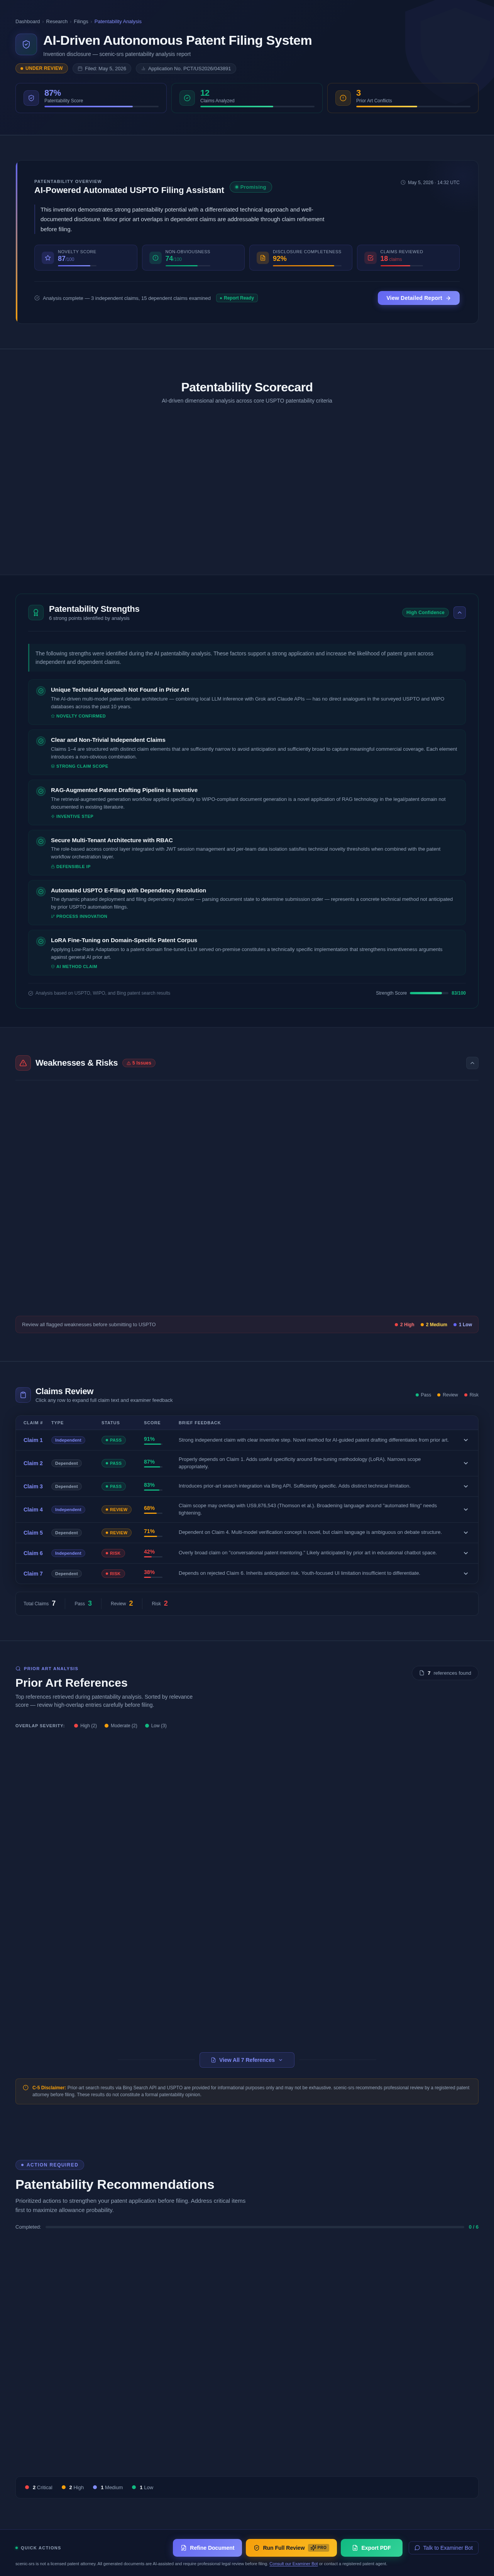Viewport: 494px width, 2576px height.
Task: Click the shield logo icon beside page title
Action: coord(26,44)
